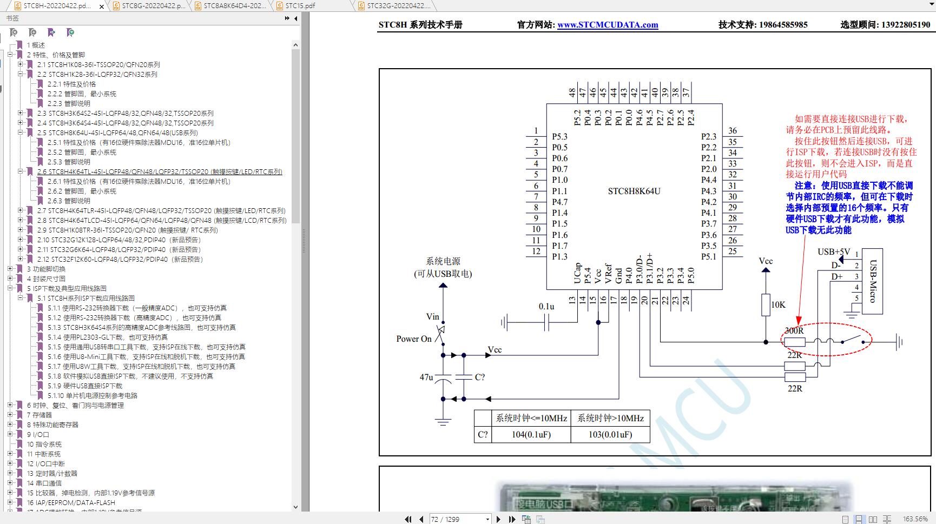Open the www.STCMCUDATA.com link
The image size is (936, 524).
coord(608,24)
